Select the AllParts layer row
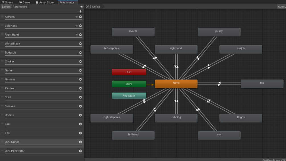Image resolution: width=286 pixels, height=161 pixels. (42, 18)
